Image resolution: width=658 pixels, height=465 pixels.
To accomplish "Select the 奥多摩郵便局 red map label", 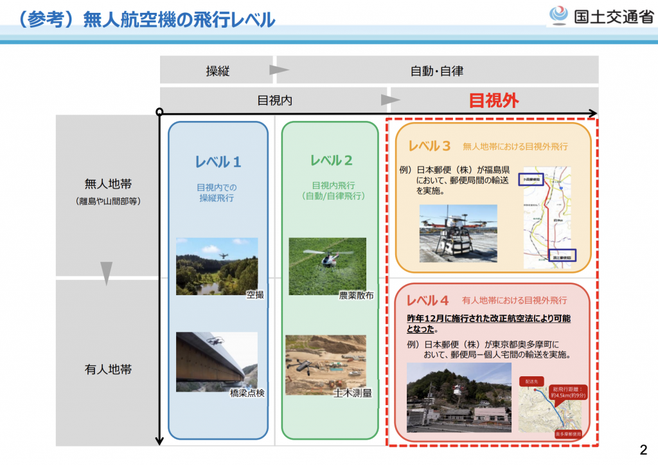I will [568, 434].
